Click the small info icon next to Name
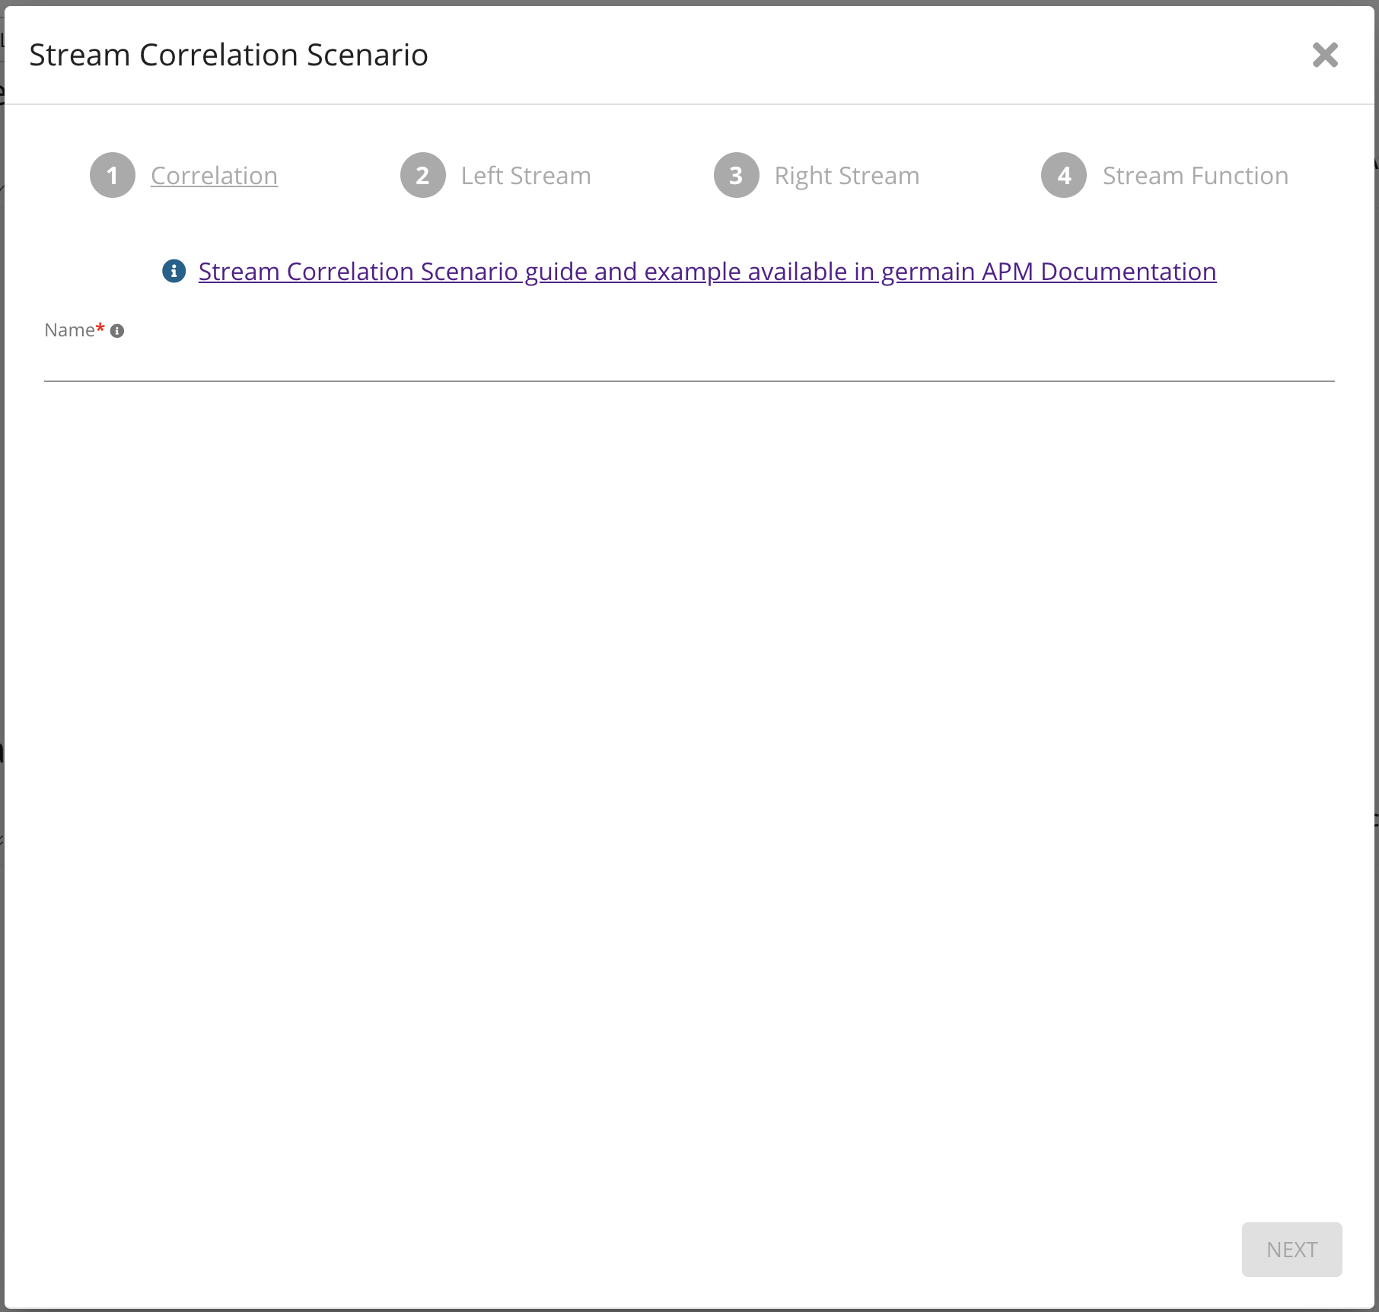 [117, 331]
